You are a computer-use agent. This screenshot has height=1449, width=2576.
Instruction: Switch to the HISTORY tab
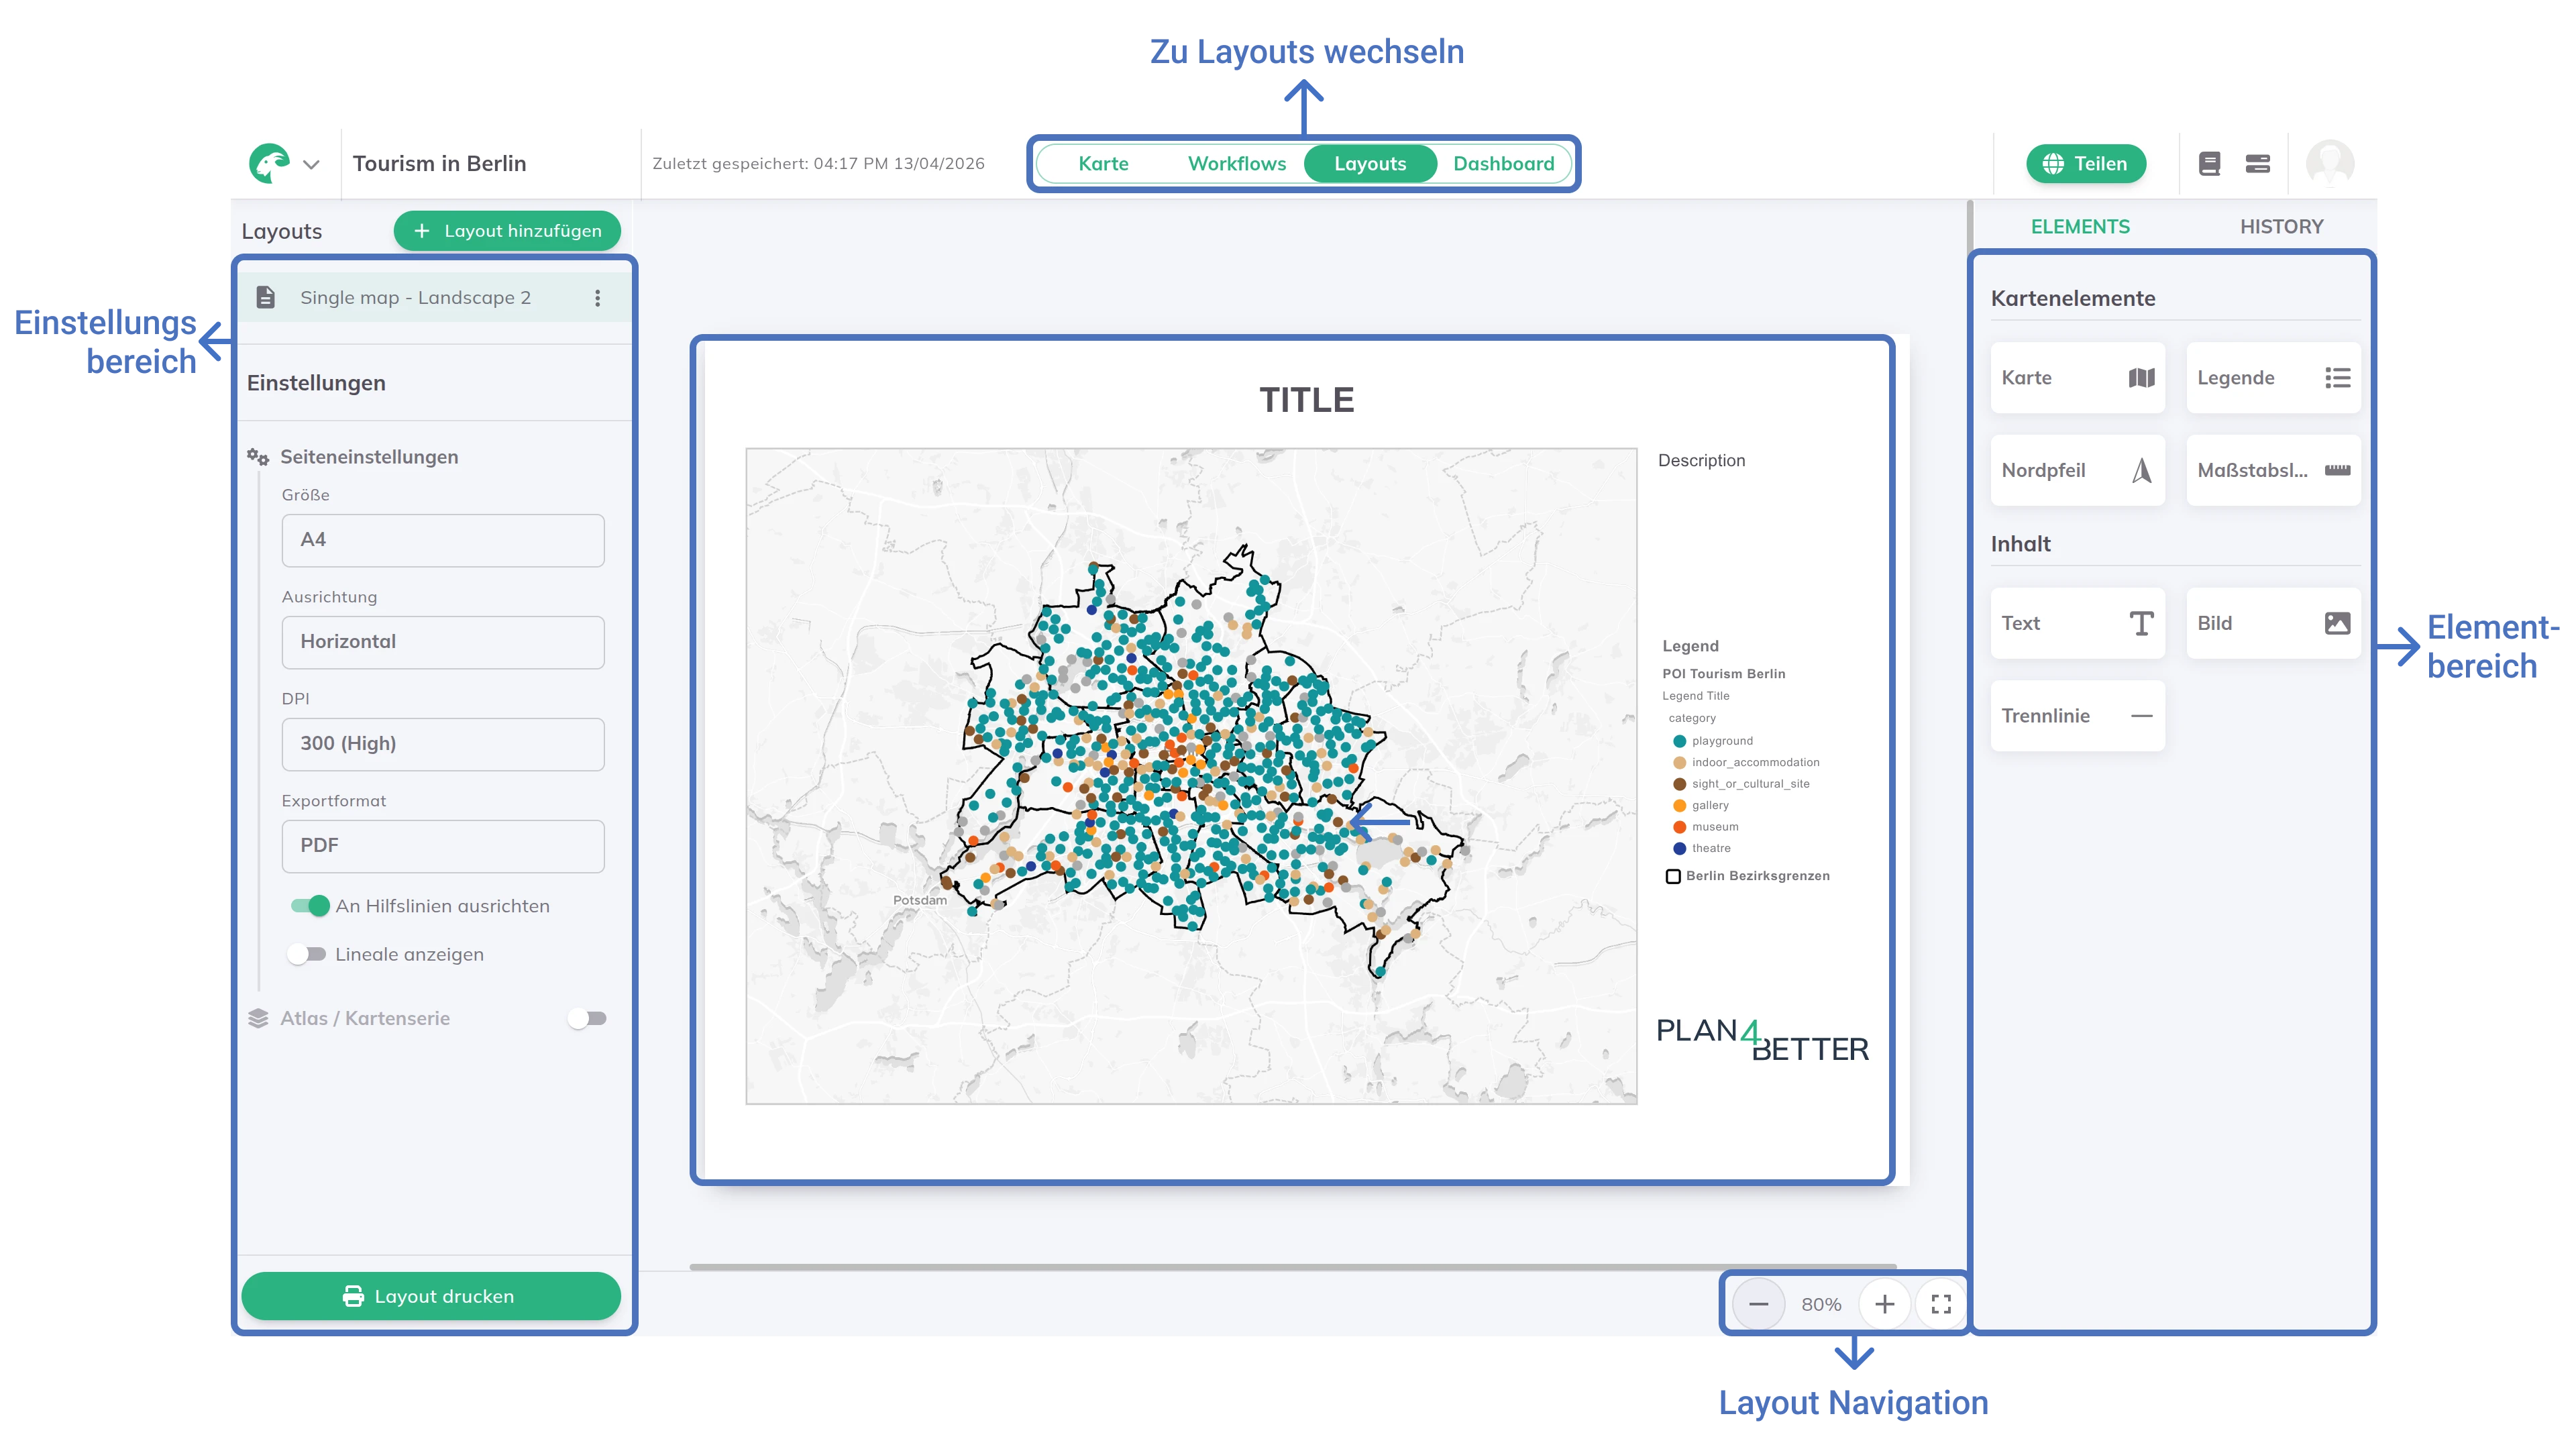click(2281, 226)
